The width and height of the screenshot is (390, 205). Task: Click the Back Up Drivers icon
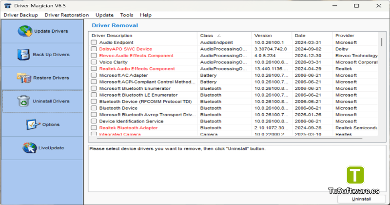click(x=23, y=55)
